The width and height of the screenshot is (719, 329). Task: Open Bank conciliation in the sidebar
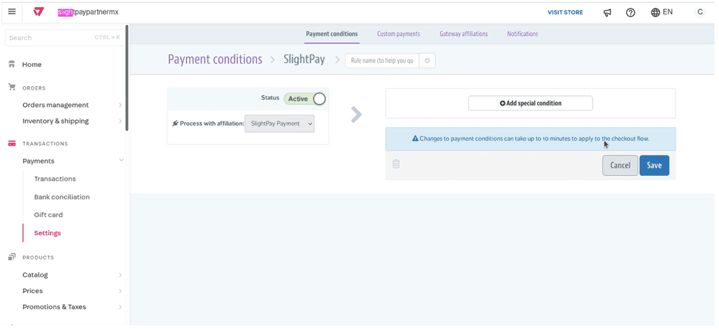click(x=62, y=197)
